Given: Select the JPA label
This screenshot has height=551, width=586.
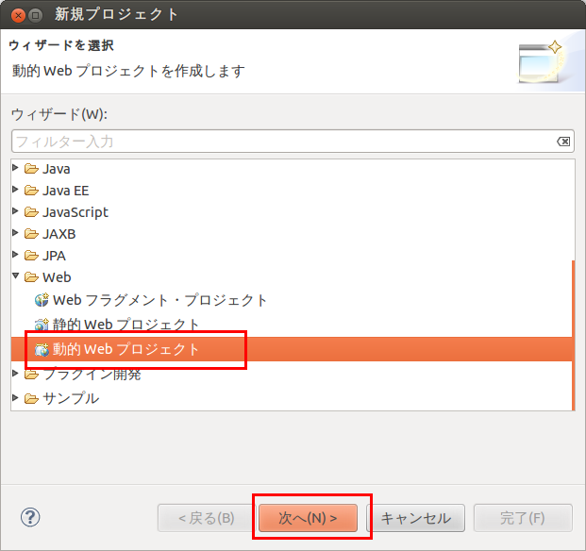Looking at the screenshot, I should (54, 256).
